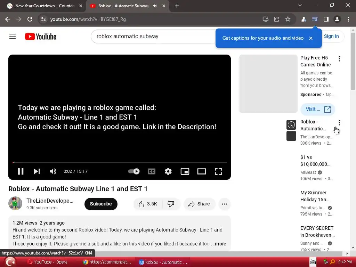356x267 pixels.
Task: Share this page icon in address bar
Action: 276,19
